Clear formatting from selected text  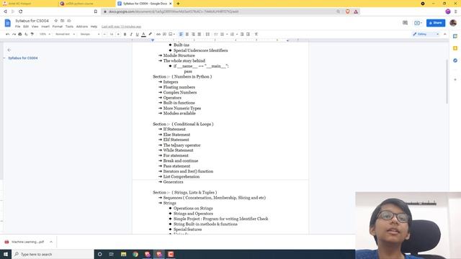(256, 35)
